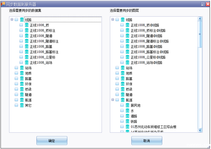Image resolution: width=211 pixels, height=149 pixels.
Task: Click the 取消 button
Action: (x=147, y=141)
